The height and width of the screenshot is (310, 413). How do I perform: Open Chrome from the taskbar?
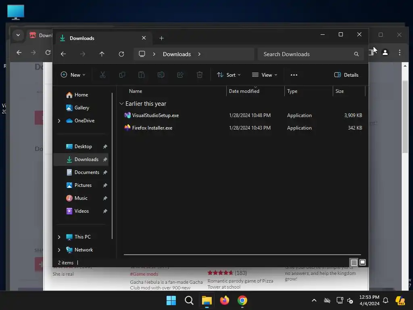click(x=242, y=300)
